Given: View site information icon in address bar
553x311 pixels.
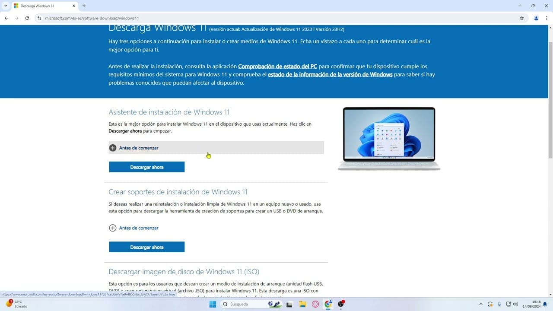Looking at the screenshot, I should [39, 18].
